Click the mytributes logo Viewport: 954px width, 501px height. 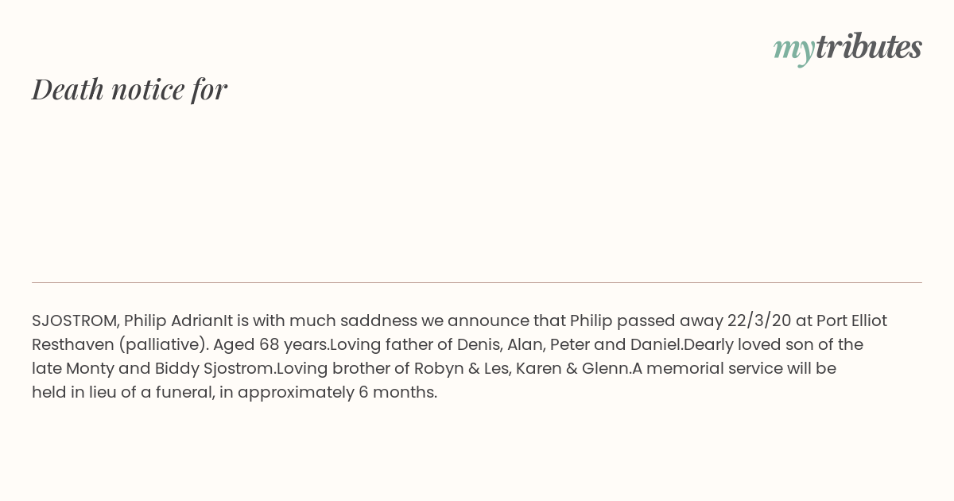847,49
